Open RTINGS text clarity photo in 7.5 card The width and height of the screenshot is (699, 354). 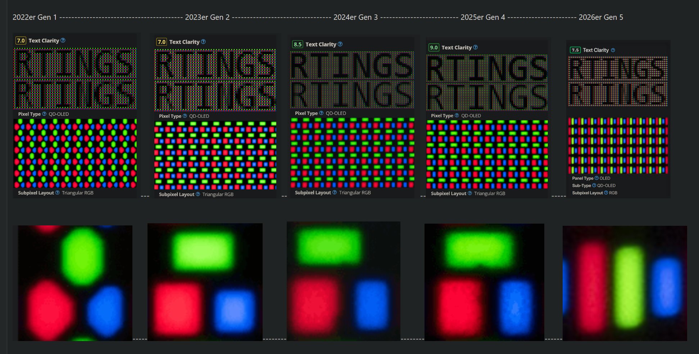pos(618,81)
